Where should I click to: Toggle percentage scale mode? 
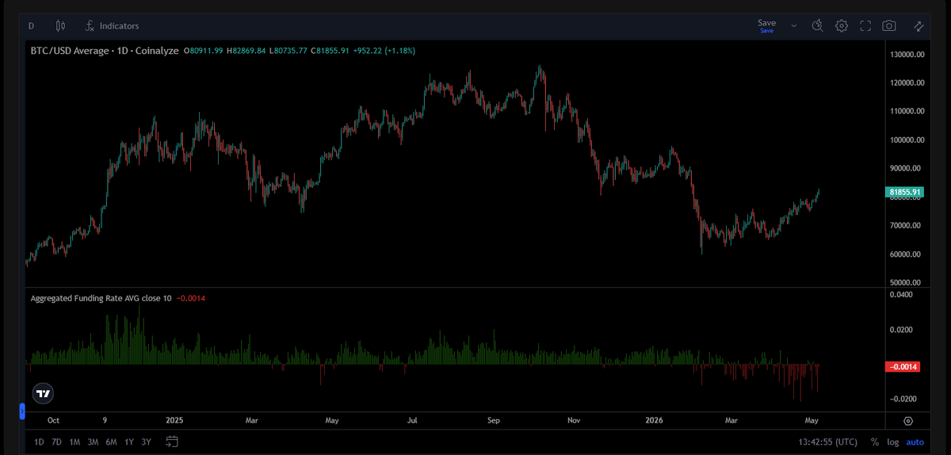(x=875, y=442)
